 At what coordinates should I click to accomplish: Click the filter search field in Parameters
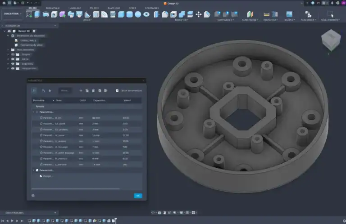point(65,90)
